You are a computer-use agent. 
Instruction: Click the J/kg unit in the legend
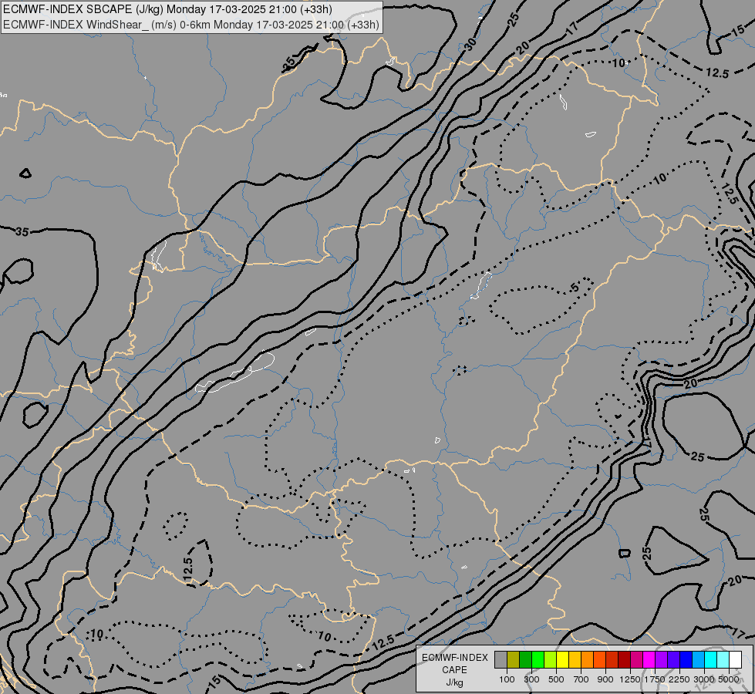coord(454,682)
